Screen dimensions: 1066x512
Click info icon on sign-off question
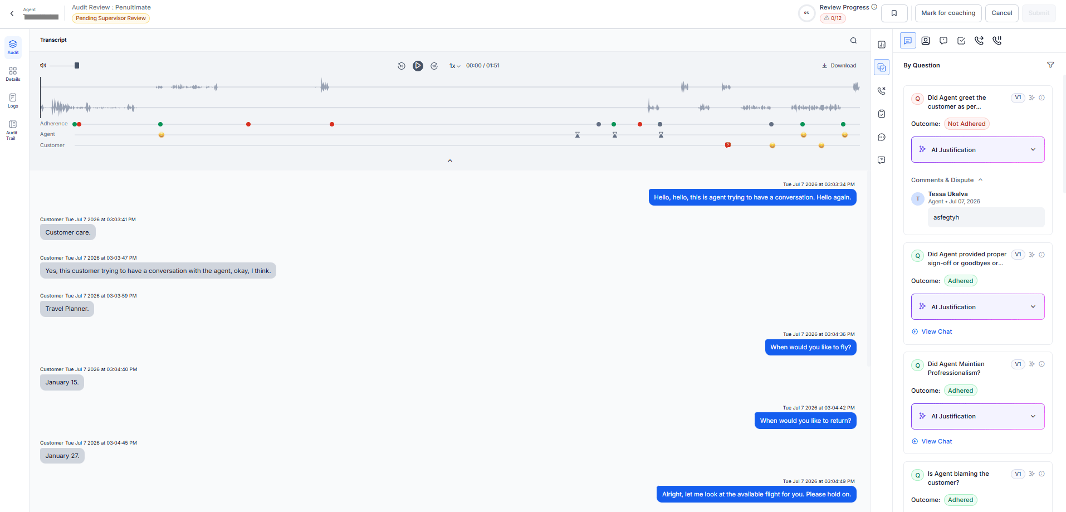pos(1041,255)
